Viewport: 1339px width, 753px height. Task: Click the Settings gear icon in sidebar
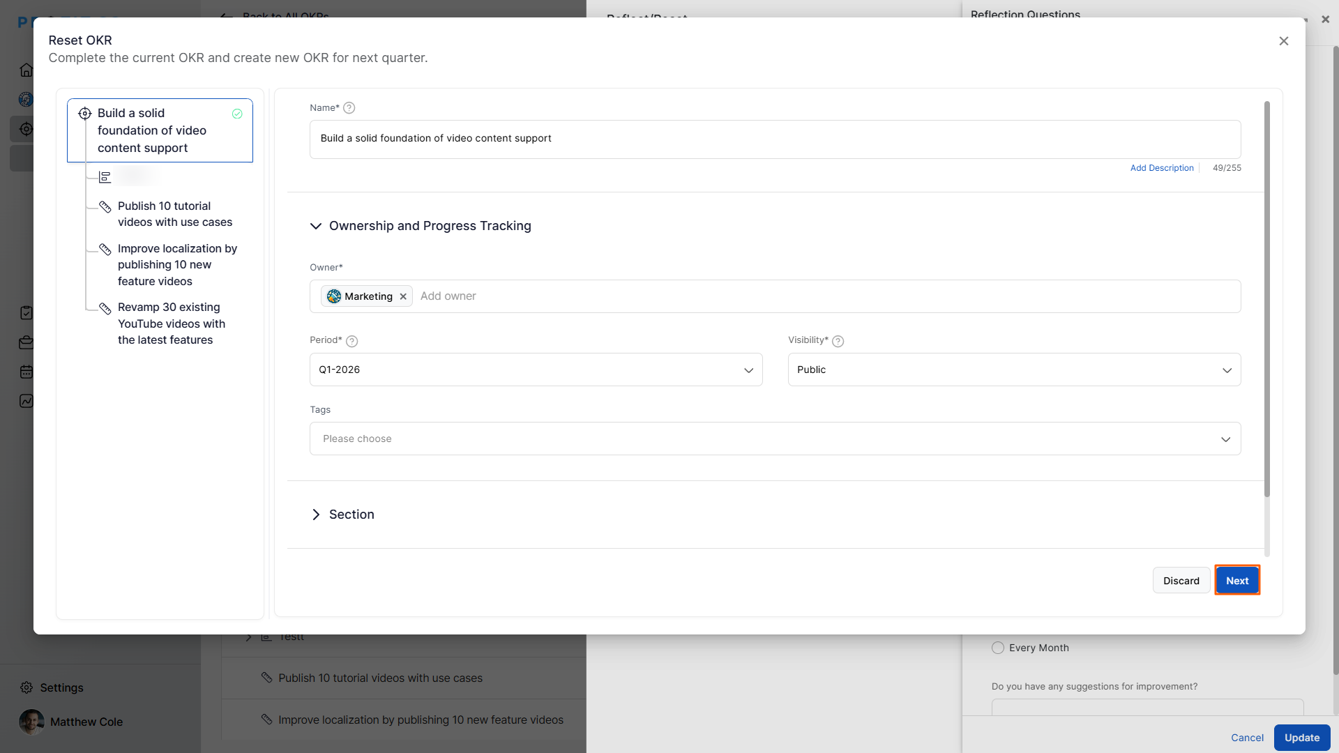27,687
